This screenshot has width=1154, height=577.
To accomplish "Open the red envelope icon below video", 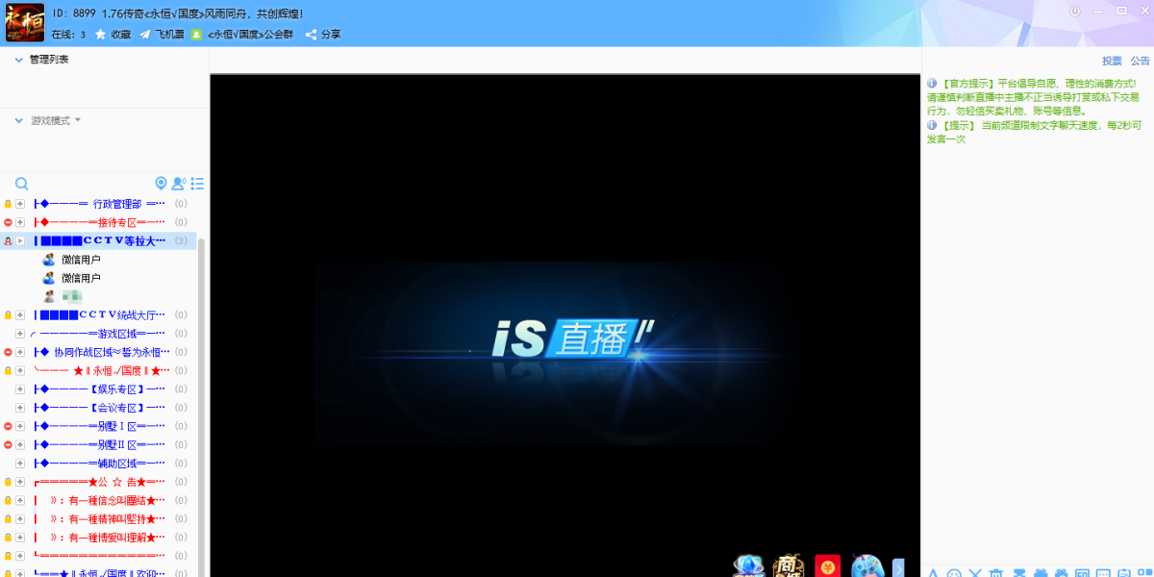I will tap(827, 565).
